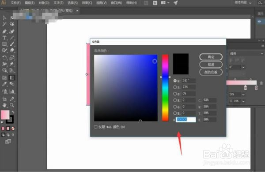Viewport: 265px width, 172px height.
Task: Click the H 241° value field
Action: pos(189,81)
